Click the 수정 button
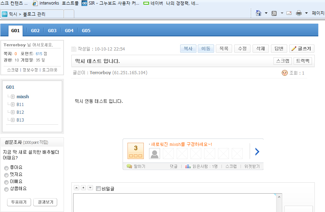Viewport: 325px width, 212px height. coord(242,48)
